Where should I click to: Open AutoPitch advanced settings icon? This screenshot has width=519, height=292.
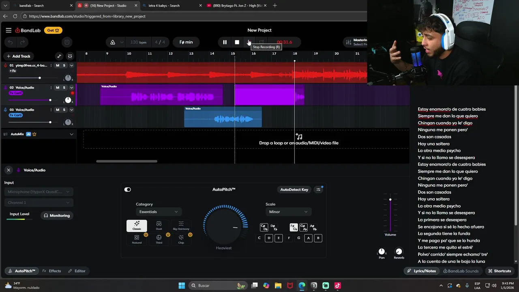[x=318, y=189]
